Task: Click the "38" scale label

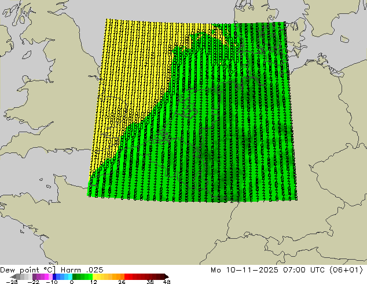Action: point(151,282)
